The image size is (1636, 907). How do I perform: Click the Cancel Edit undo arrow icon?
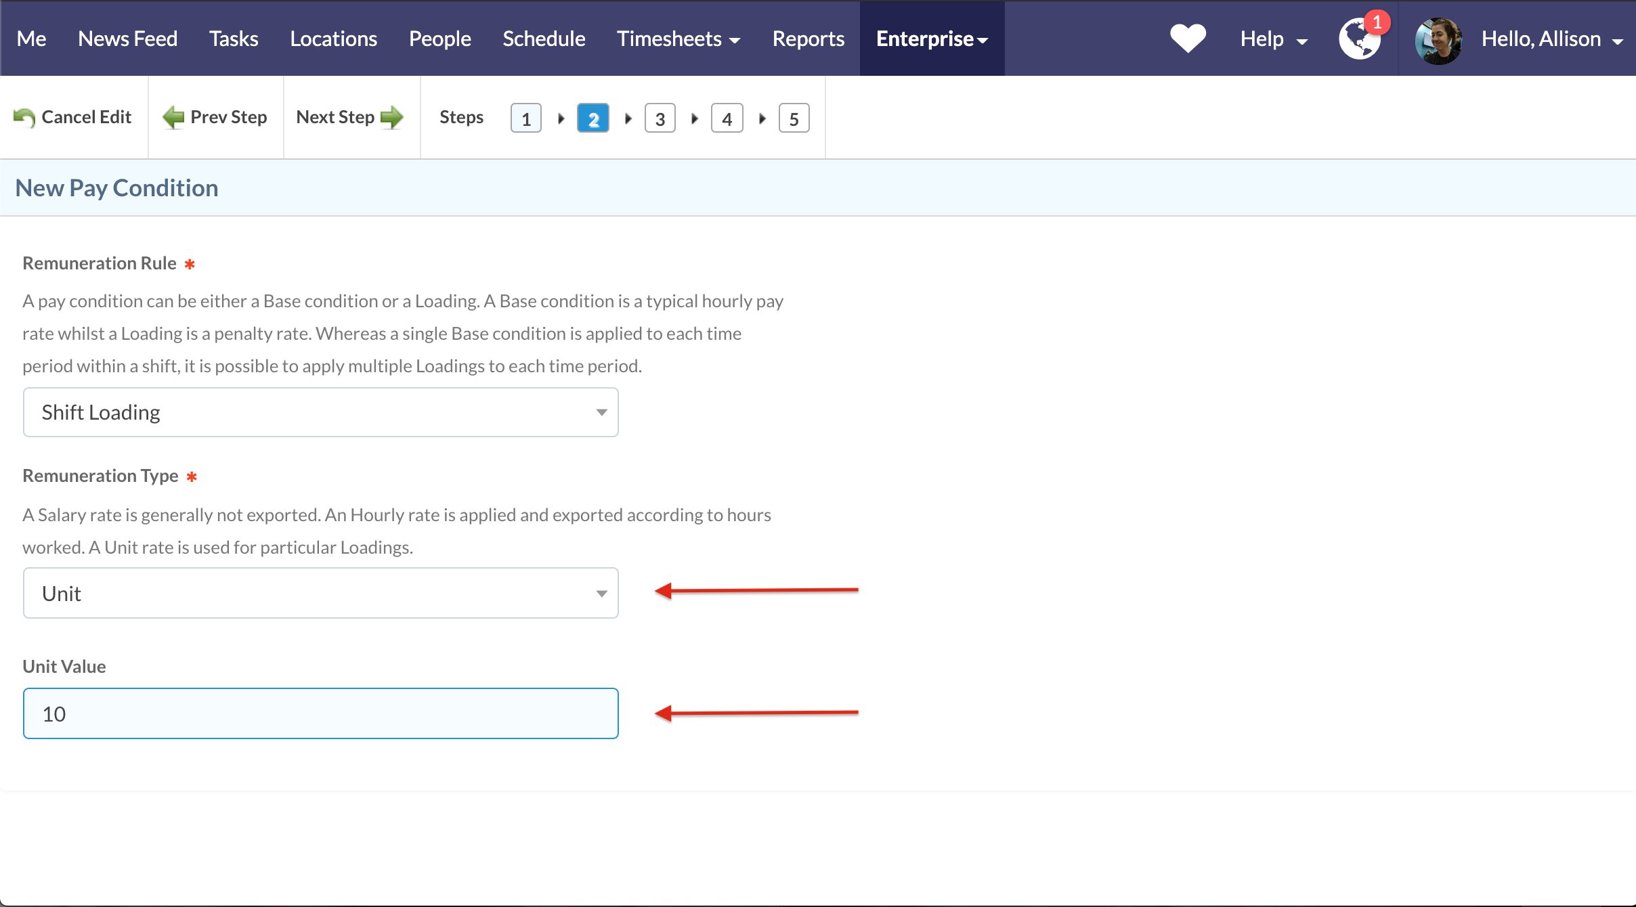(x=24, y=118)
